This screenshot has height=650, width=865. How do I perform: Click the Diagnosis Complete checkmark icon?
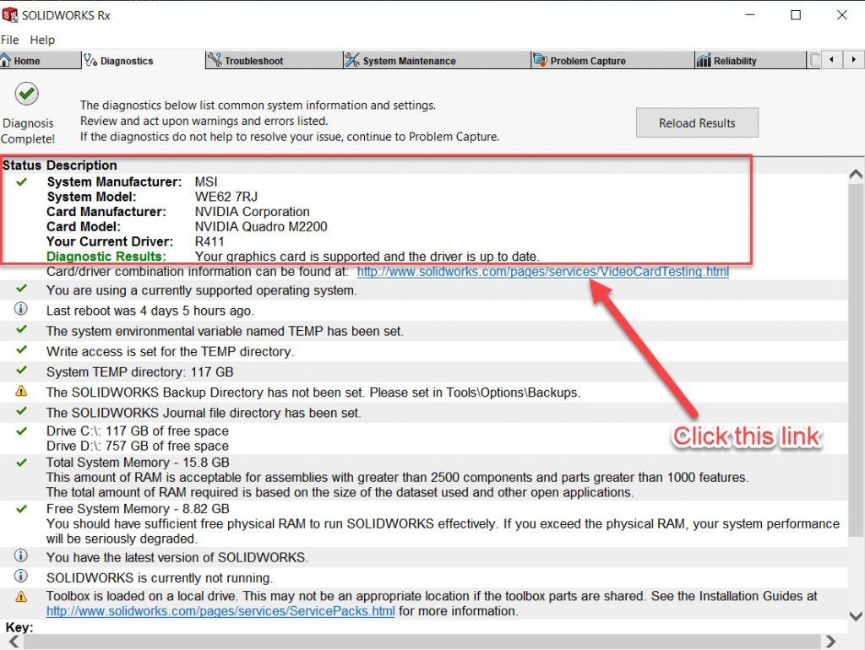coord(26,94)
